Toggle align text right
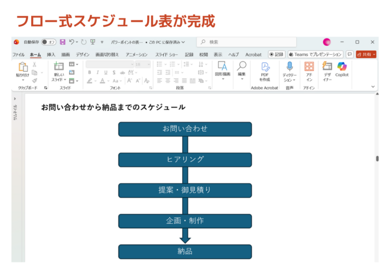This screenshot has height=266, width=390. 176,81
